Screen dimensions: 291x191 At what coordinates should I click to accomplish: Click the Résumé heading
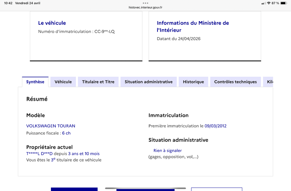coord(37,99)
